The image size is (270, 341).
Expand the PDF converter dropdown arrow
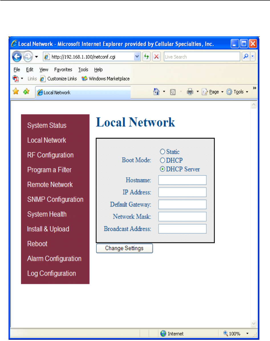point(22,78)
